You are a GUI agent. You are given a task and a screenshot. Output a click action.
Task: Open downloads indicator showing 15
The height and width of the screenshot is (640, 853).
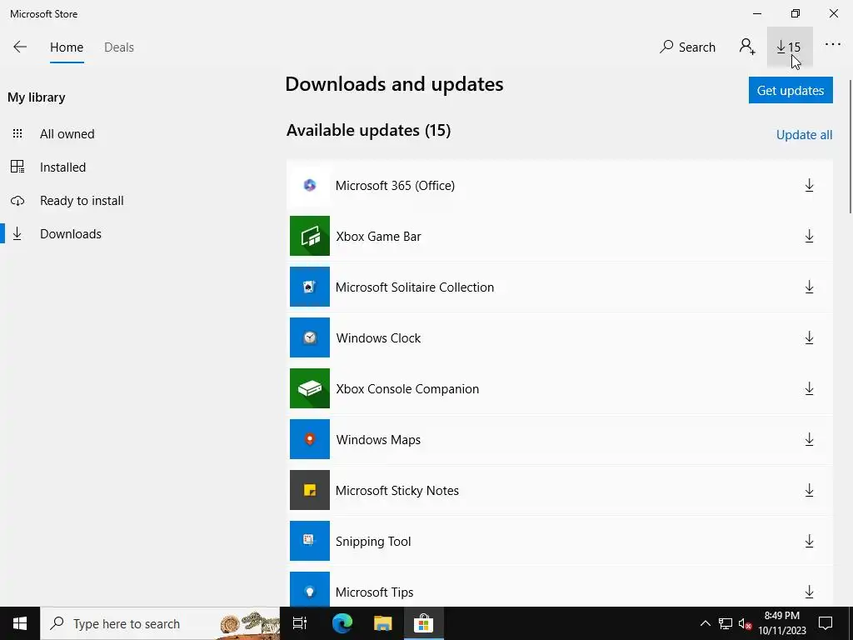(x=790, y=47)
